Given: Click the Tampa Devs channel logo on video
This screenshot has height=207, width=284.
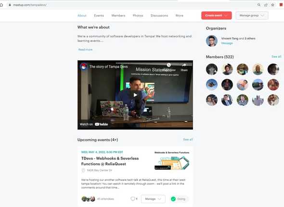Looking at the screenshot, I should (83, 66).
